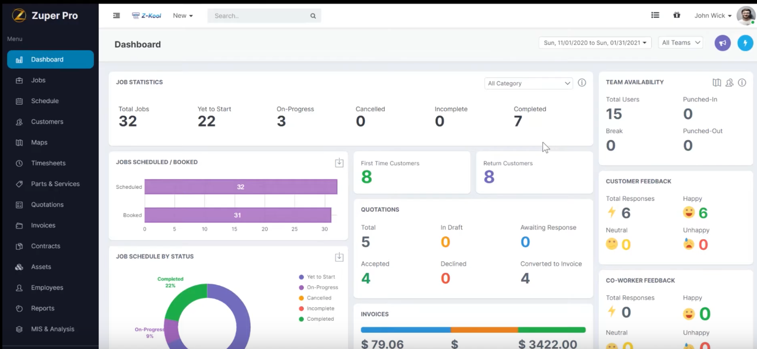Toggle the Completed legend item in the chart
The width and height of the screenshot is (757, 349).
(x=320, y=319)
